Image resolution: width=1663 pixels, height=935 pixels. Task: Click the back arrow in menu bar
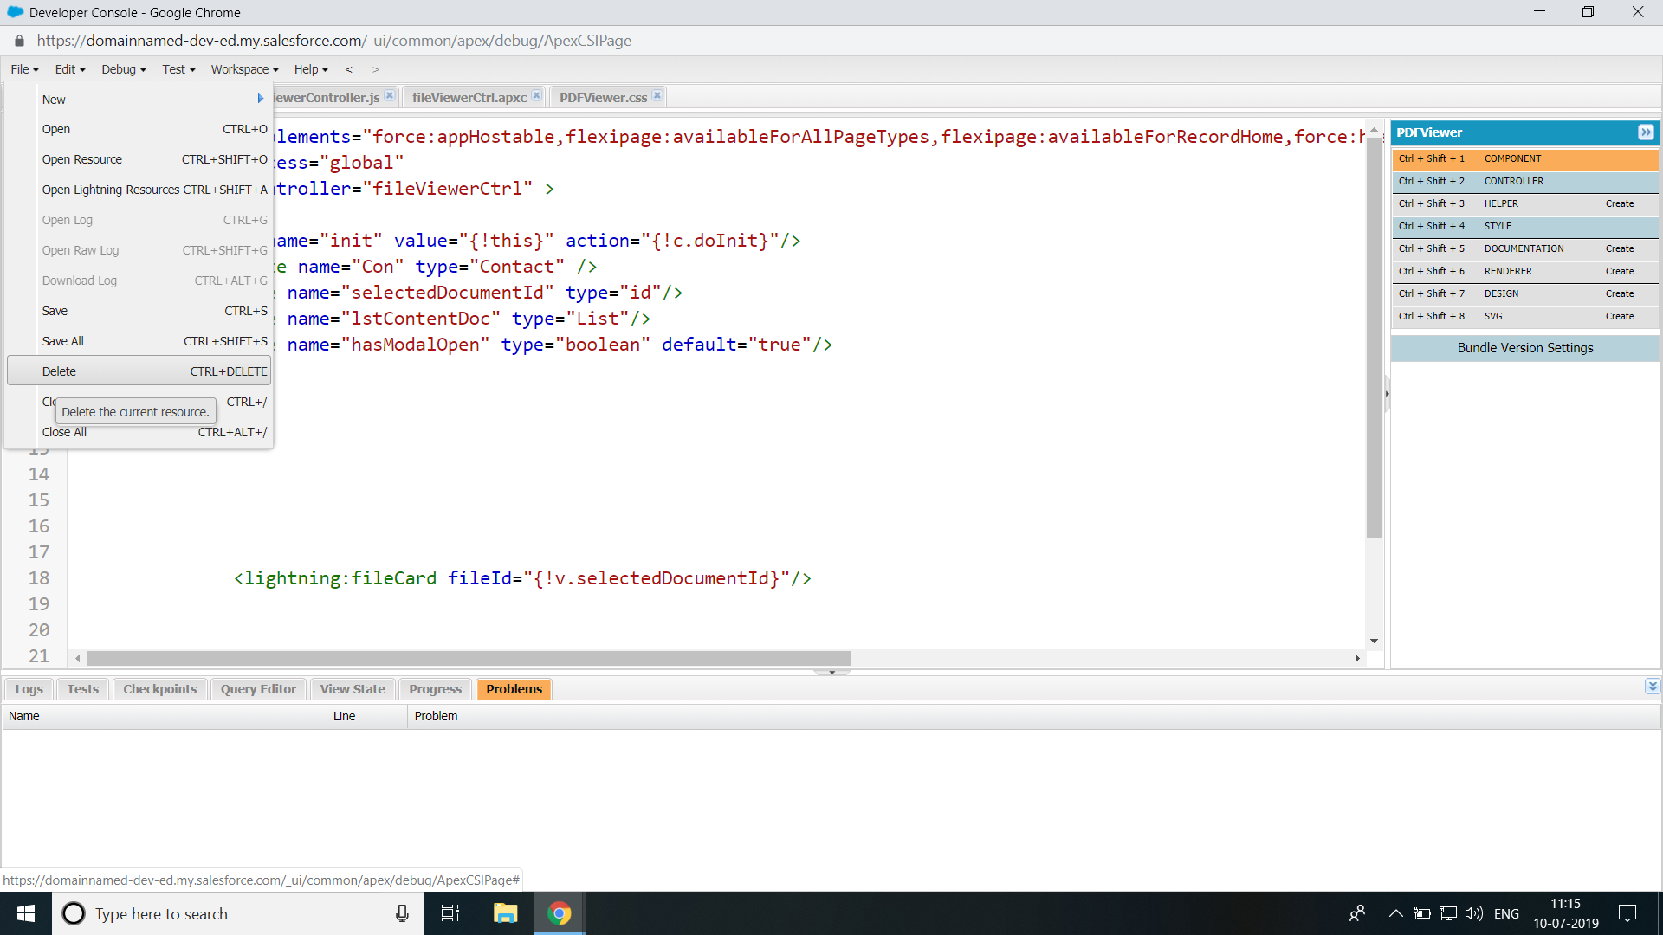click(349, 69)
